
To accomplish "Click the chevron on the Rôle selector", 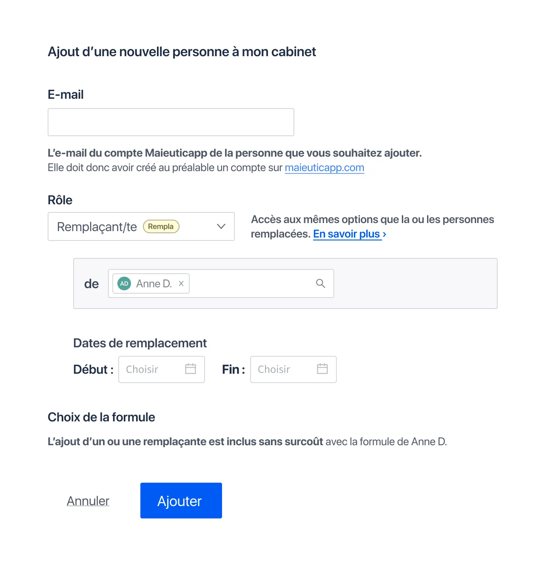I will (x=221, y=226).
